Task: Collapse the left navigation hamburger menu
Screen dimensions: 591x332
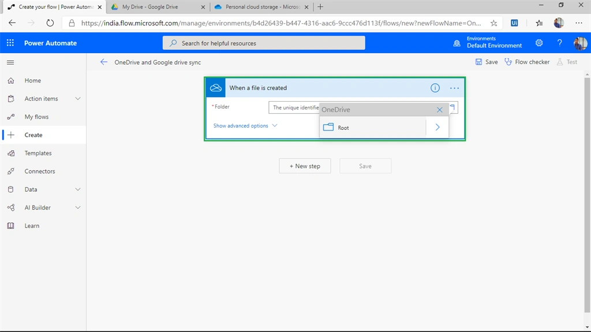Action: click(x=10, y=62)
